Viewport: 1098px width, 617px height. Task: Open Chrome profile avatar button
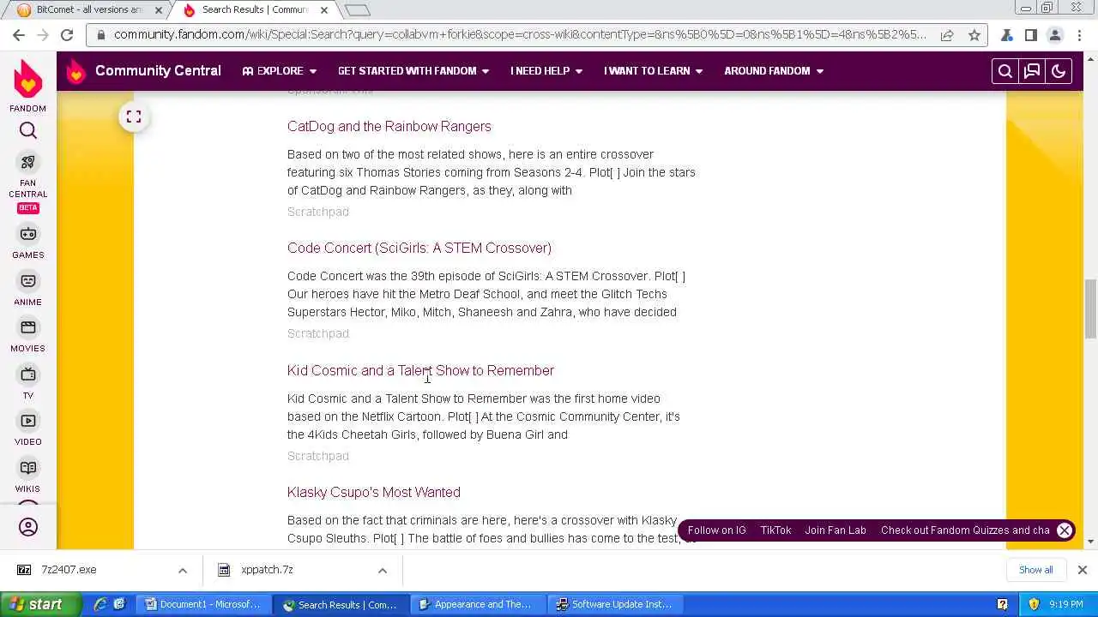pos(1055,35)
